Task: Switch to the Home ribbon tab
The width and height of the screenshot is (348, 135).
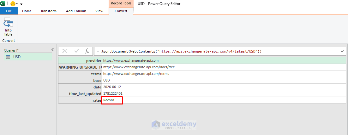Action: pyautogui.click(x=27, y=11)
